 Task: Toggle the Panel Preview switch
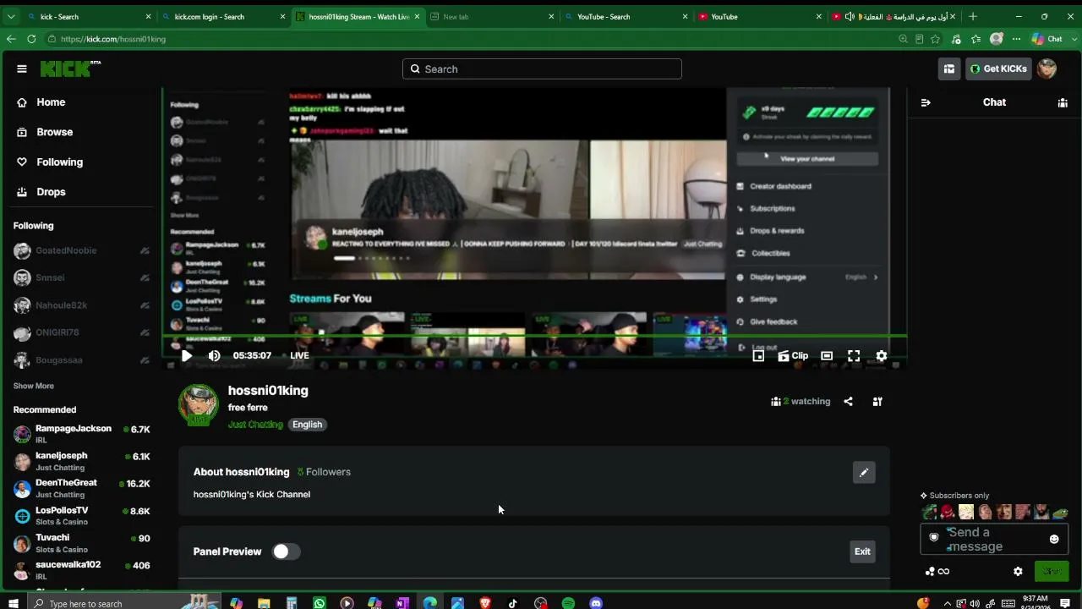pos(286,551)
